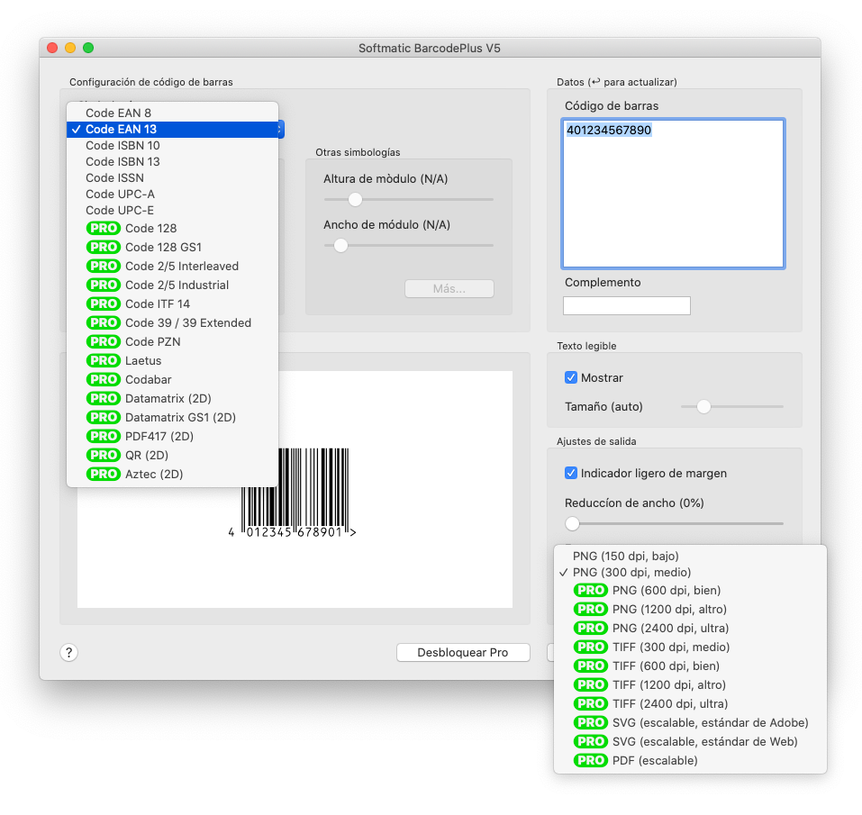
Task: Click the disabled Más... button
Action: point(449,288)
